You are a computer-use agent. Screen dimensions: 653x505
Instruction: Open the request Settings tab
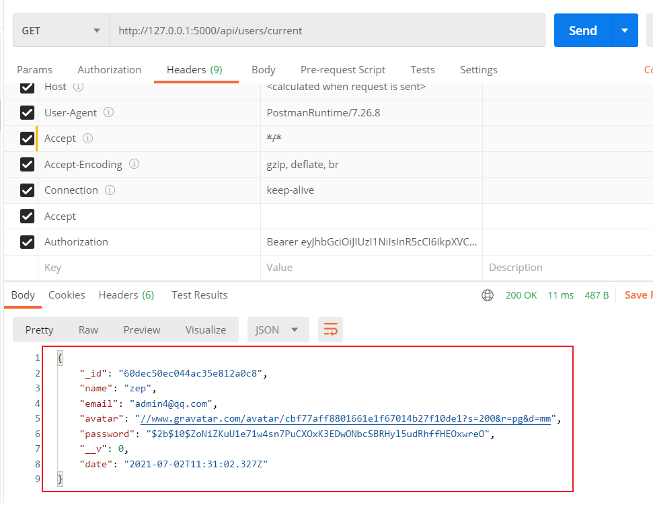point(479,69)
